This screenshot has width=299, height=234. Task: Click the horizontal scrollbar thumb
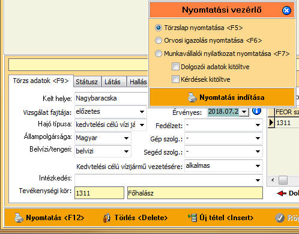pos(283,180)
